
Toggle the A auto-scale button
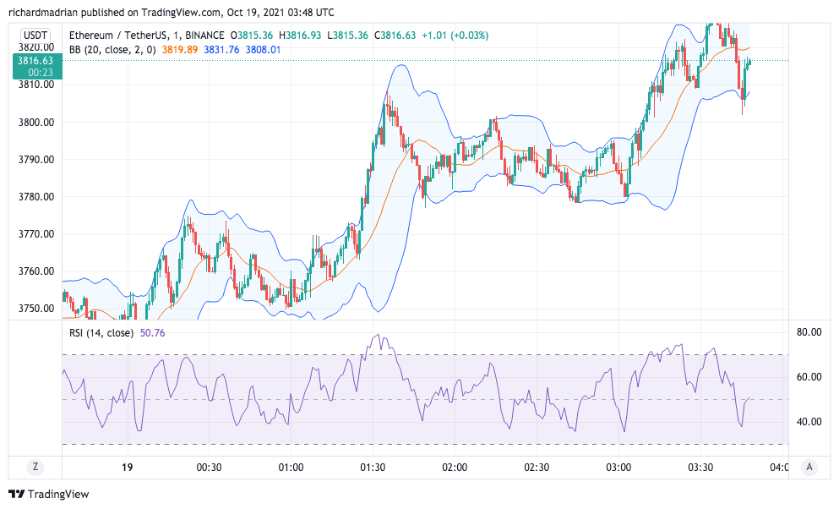click(x=809, y=467)
